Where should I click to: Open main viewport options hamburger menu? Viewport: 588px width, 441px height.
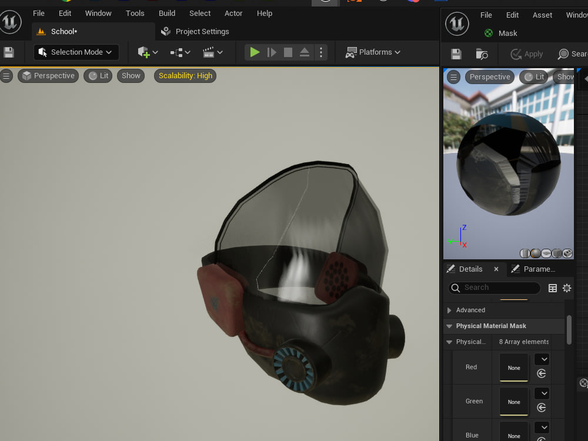6,76
